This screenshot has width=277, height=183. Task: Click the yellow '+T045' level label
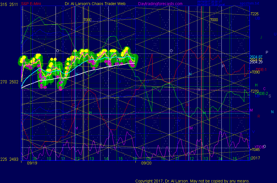point(254,150)
